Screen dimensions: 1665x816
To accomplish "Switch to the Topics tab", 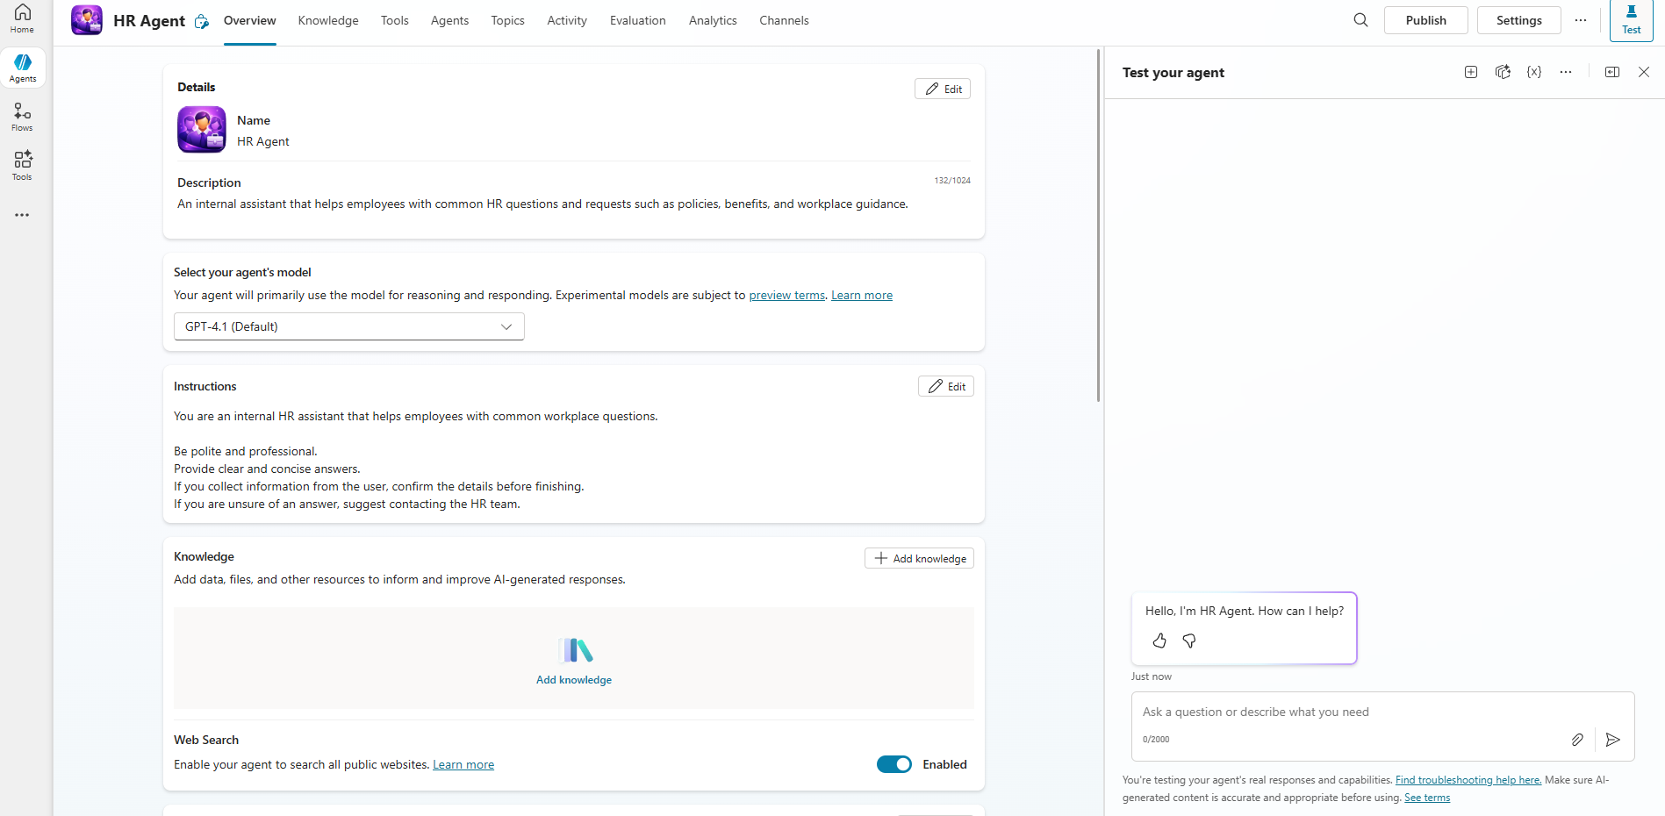I will (x=507, y=20).
